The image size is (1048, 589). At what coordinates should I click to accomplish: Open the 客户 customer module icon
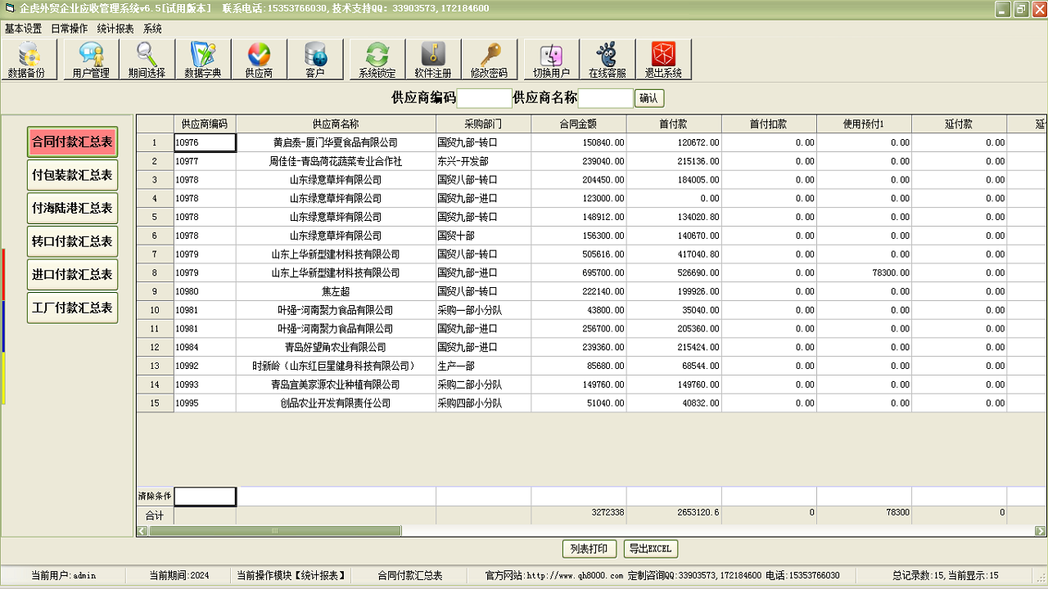(x=316, y=59)
